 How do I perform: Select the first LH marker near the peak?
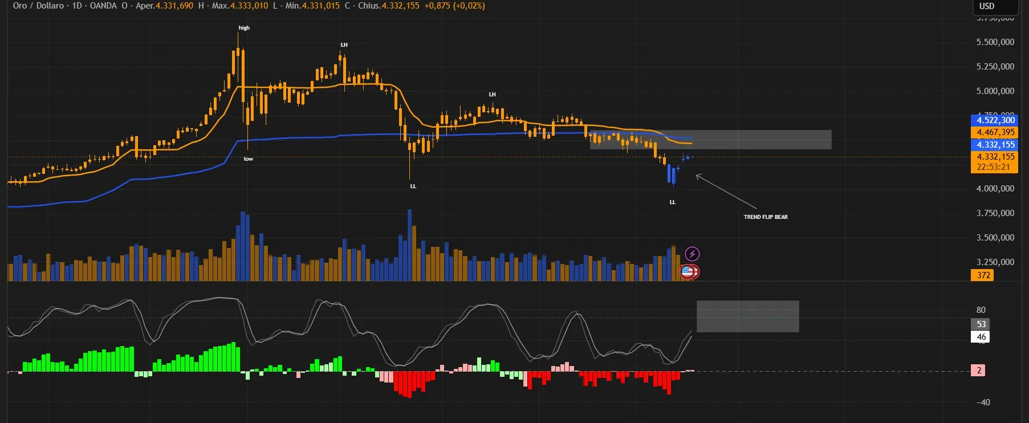click(x=344, y=45)
